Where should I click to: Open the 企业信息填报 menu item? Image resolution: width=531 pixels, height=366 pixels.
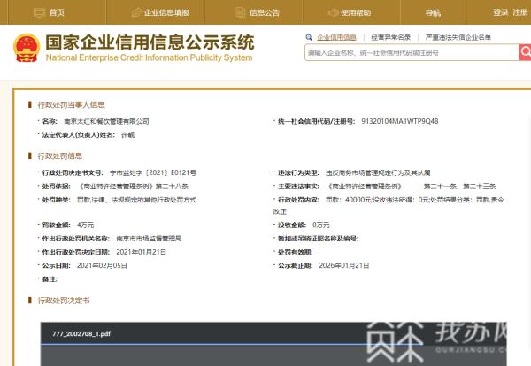166,13
